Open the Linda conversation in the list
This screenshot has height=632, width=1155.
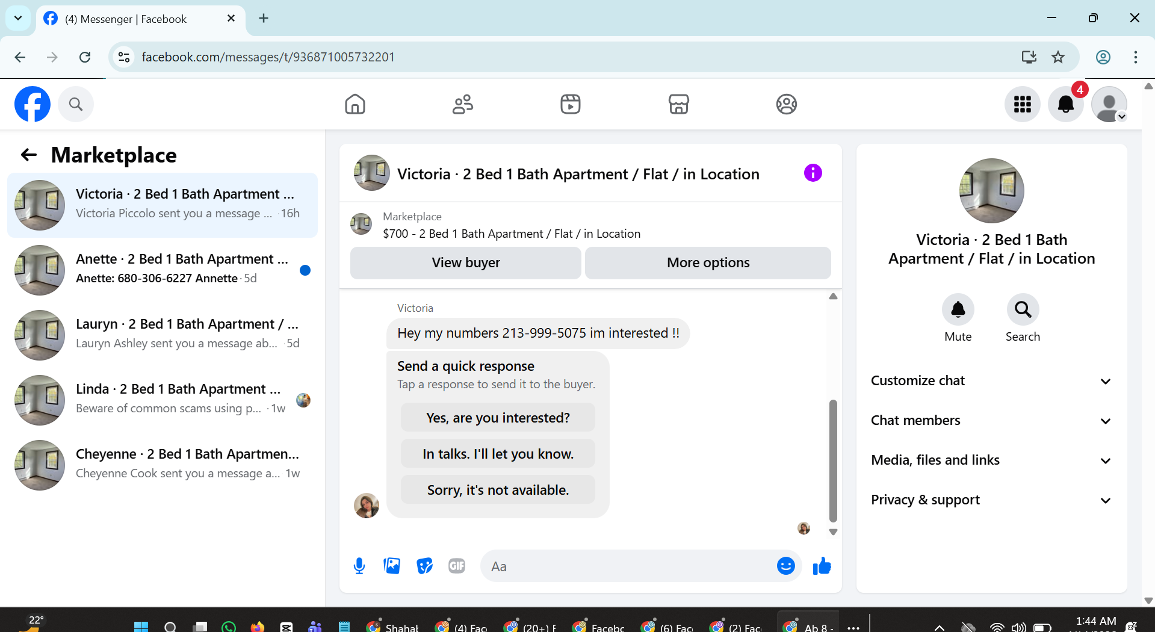pyautogui.click(x=163, y=400)
